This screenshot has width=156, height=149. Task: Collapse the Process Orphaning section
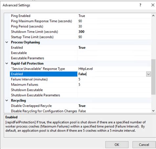7,42
